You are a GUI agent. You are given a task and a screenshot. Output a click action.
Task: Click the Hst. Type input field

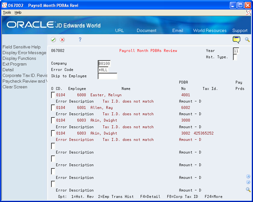pos(235,57)
